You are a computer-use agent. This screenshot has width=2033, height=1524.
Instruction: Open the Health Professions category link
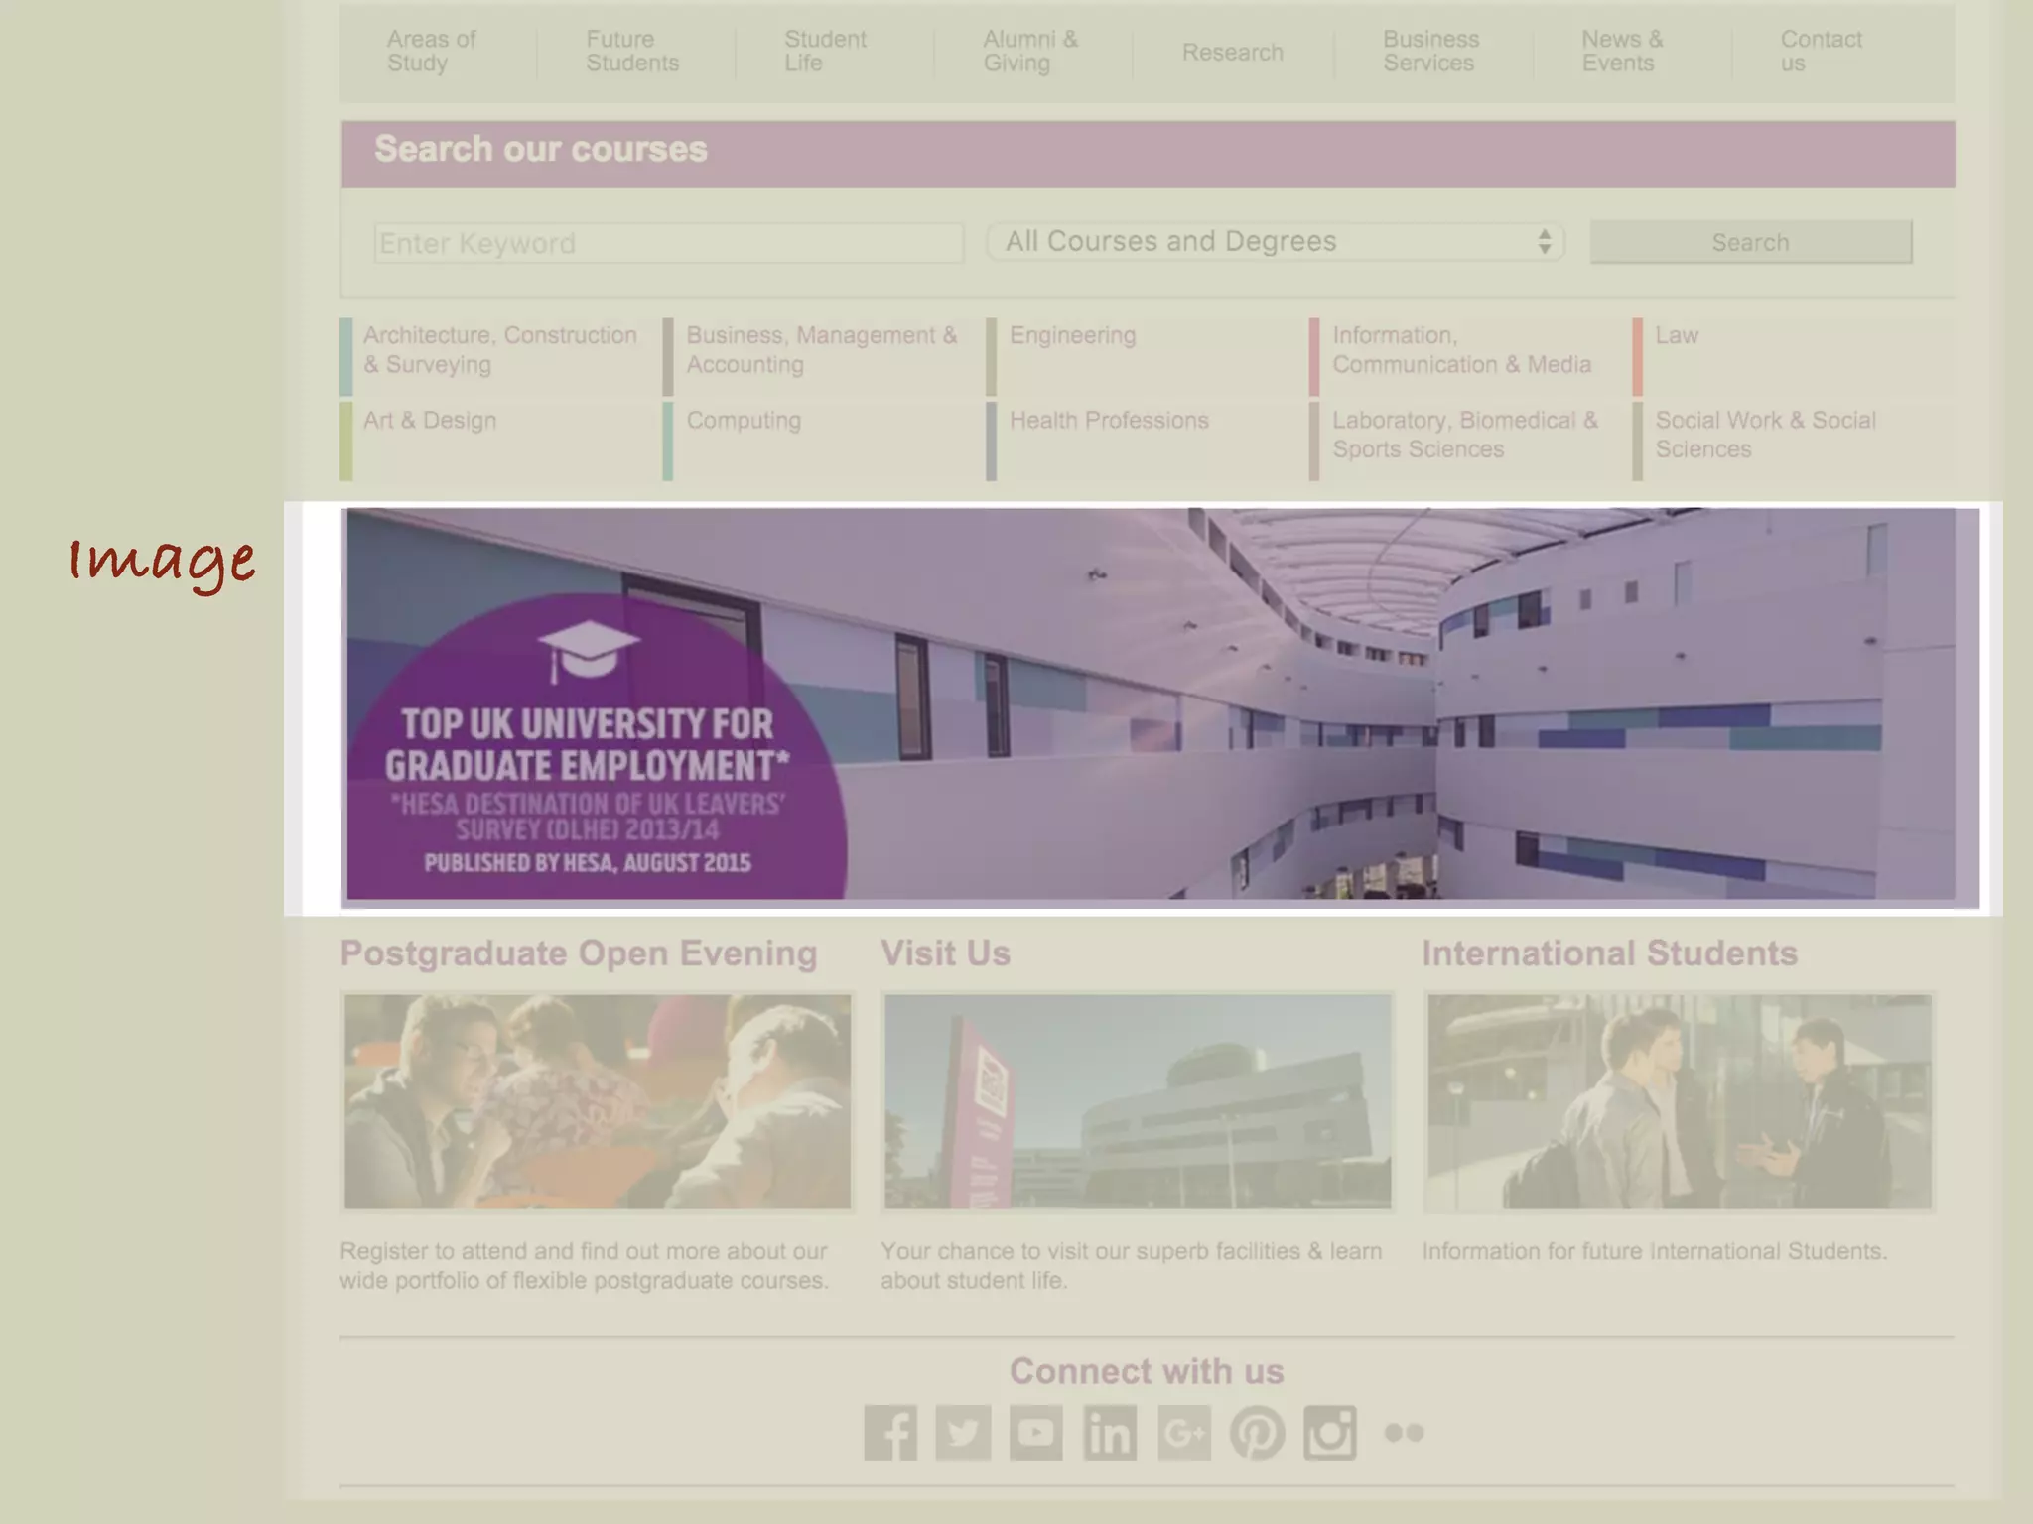click(1109, 421)
